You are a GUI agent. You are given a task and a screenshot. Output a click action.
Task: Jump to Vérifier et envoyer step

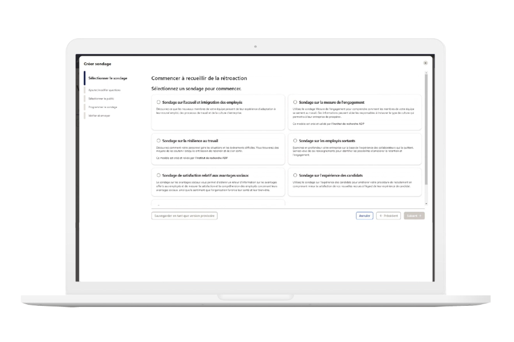[99, 116]
